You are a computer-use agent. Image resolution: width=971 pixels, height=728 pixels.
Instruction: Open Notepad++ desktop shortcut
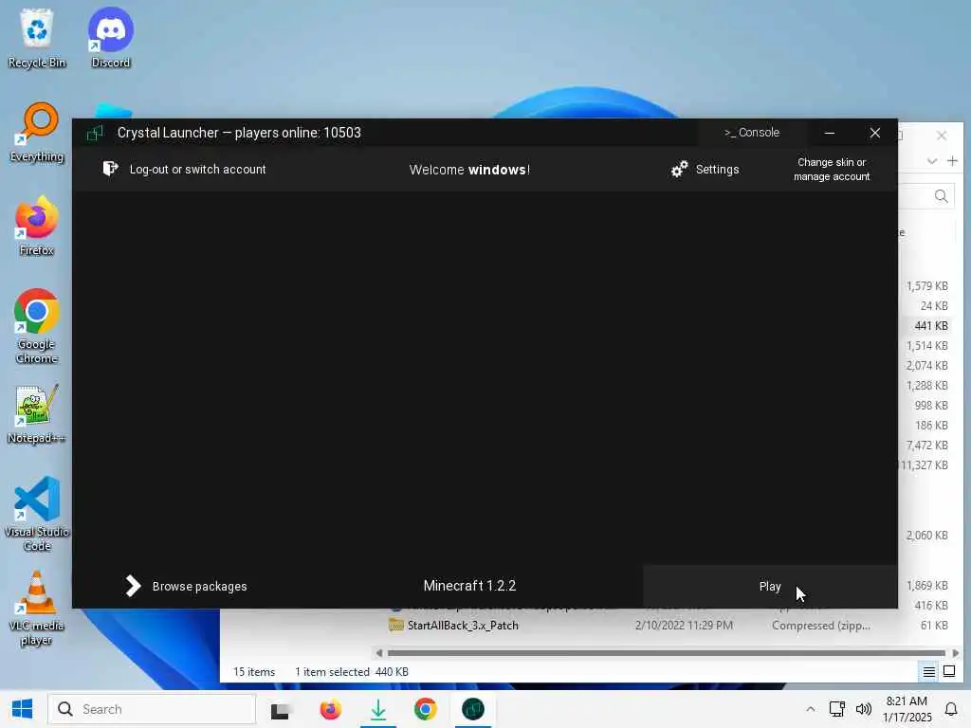pyautogui.click(x=37, y=415)
